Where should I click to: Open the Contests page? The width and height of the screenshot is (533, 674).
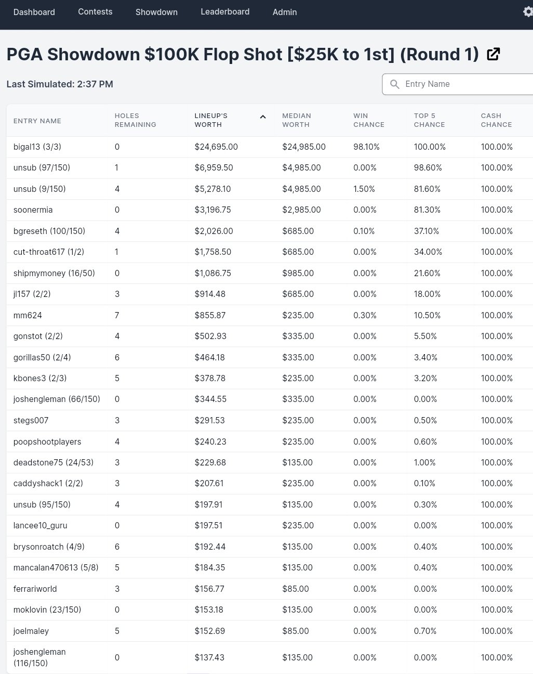95,11
